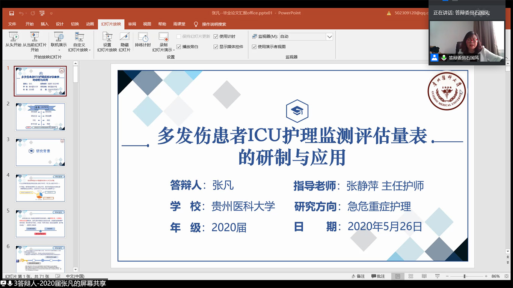
Task: Switch to Slide Sorter view in status bar
Action: pyautogui.click(x=411, y=276)
